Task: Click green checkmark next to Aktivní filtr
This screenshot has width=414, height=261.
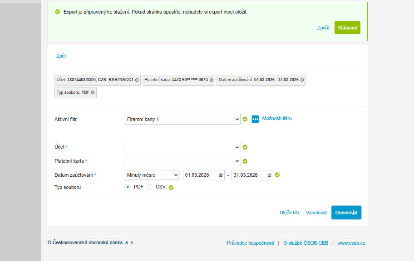Action: click(x=245, y=119)
